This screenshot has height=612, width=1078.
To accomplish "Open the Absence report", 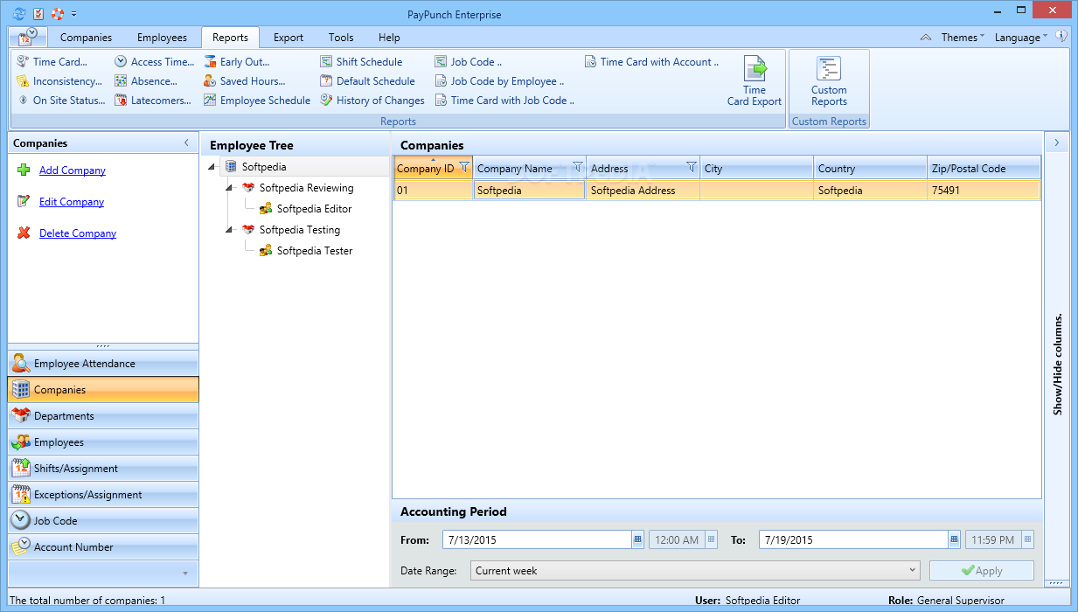I will click(x=146, y=81).
